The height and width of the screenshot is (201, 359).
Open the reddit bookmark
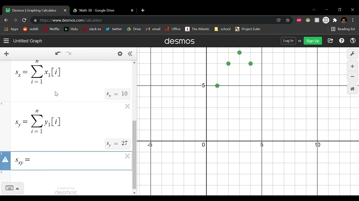click(x=31, y=29)
